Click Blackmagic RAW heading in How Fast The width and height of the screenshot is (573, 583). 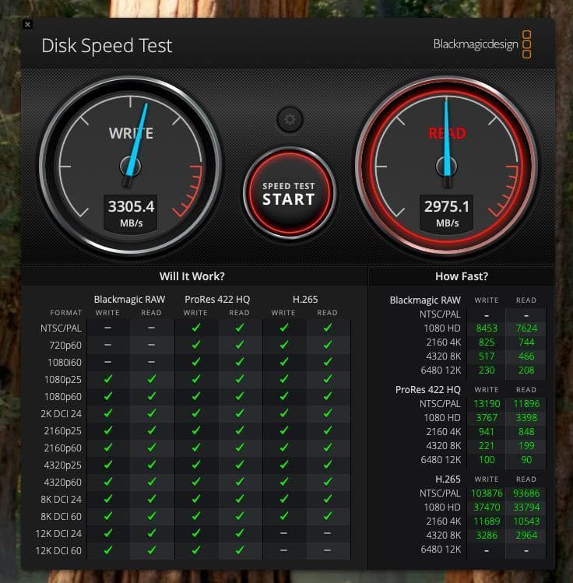tap(425, 300)
